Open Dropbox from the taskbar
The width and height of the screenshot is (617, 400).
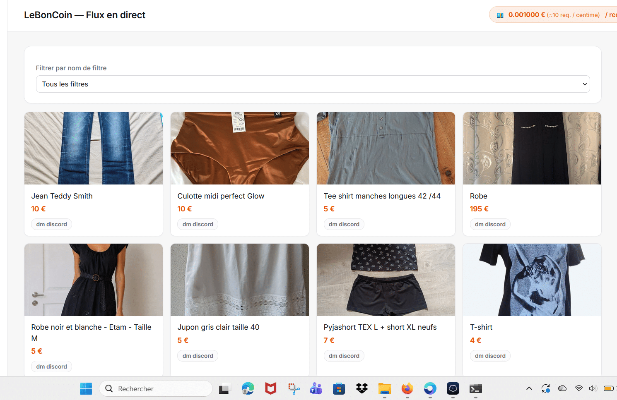(x=362, y=389)
